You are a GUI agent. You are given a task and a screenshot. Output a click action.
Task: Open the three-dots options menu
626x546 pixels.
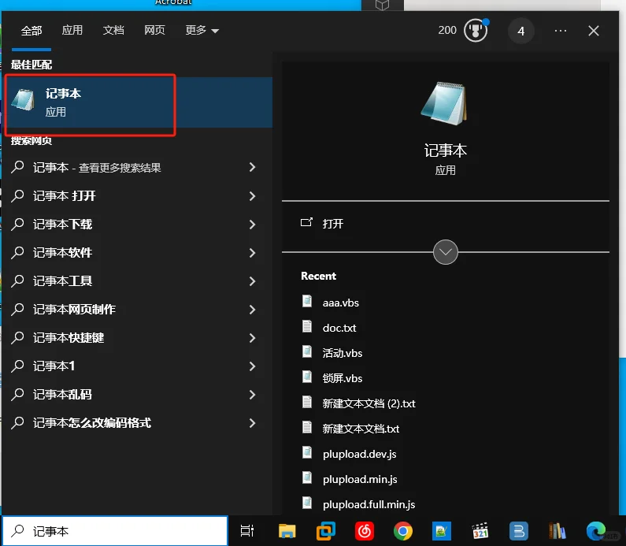(x=561, y=31)
